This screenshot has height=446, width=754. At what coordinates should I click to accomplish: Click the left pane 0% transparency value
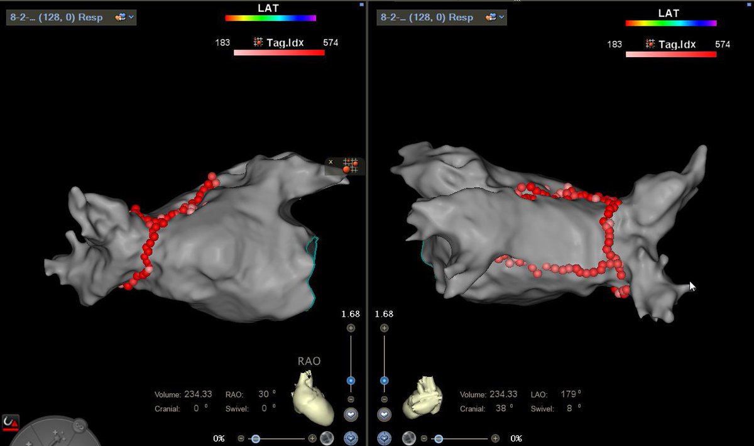(219, 438)
